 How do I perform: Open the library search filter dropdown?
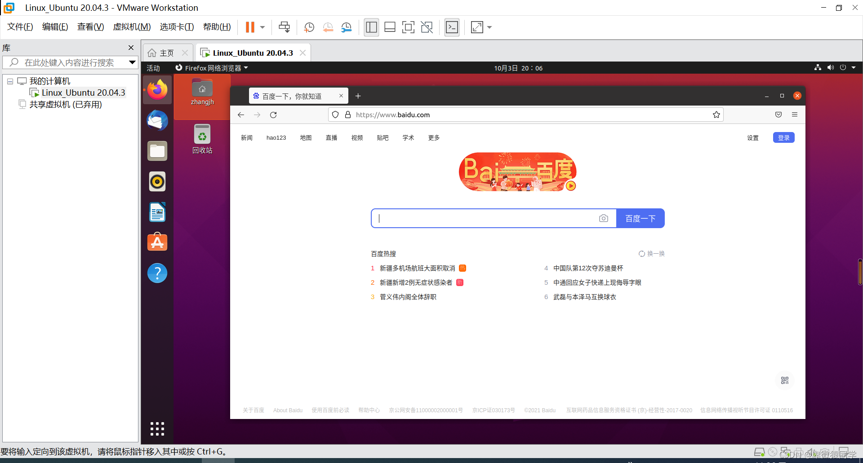pyautogui.click(x=132, y=62)
